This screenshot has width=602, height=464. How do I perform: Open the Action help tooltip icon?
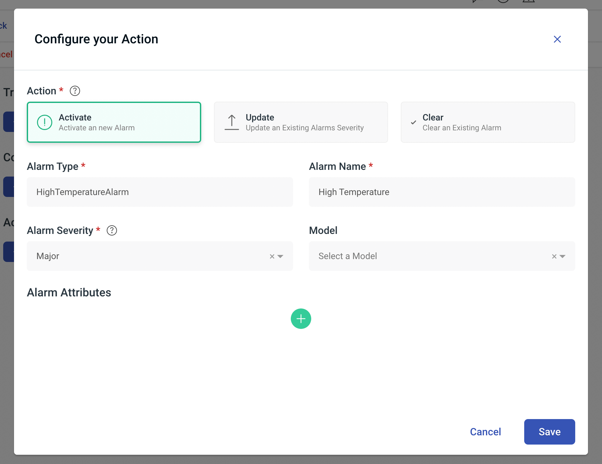(75, 91)
